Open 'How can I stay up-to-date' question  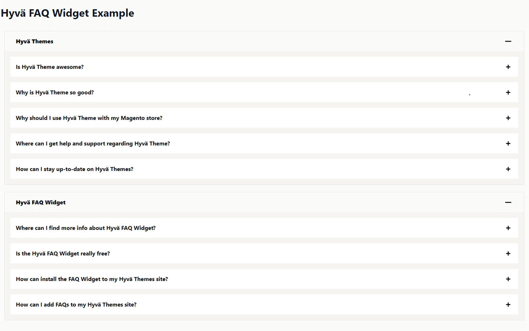coord(74,169)
